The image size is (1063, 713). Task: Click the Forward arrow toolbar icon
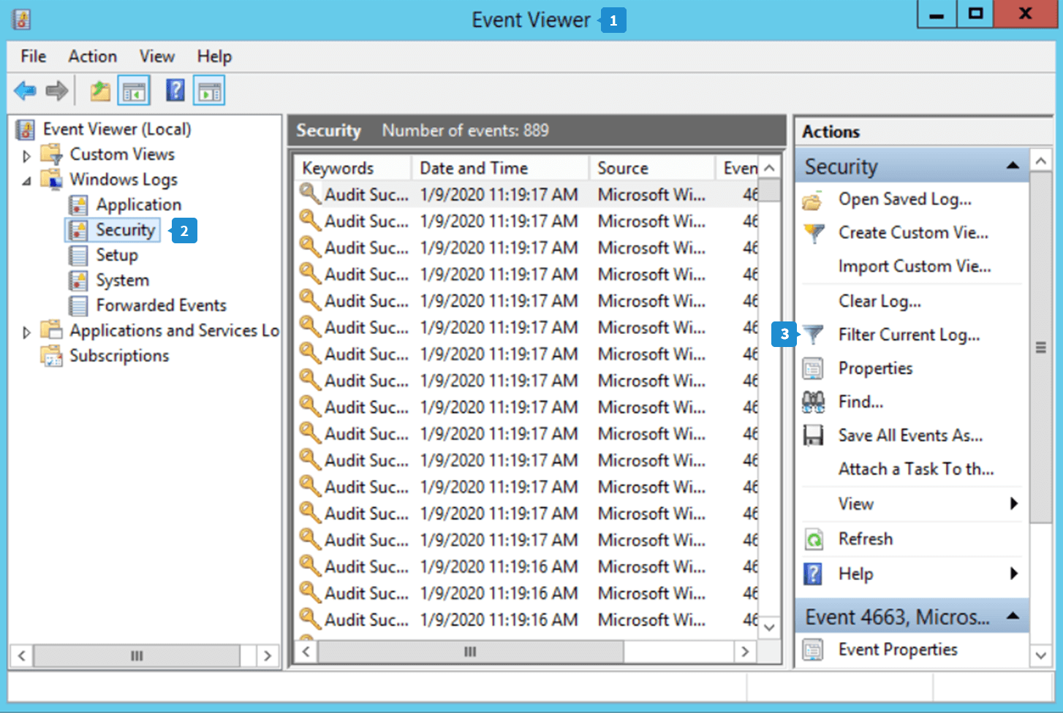57,91
